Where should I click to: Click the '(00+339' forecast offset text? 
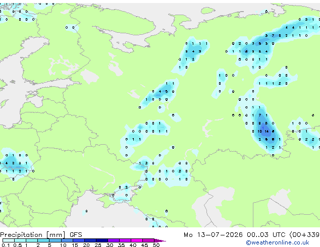304,235
